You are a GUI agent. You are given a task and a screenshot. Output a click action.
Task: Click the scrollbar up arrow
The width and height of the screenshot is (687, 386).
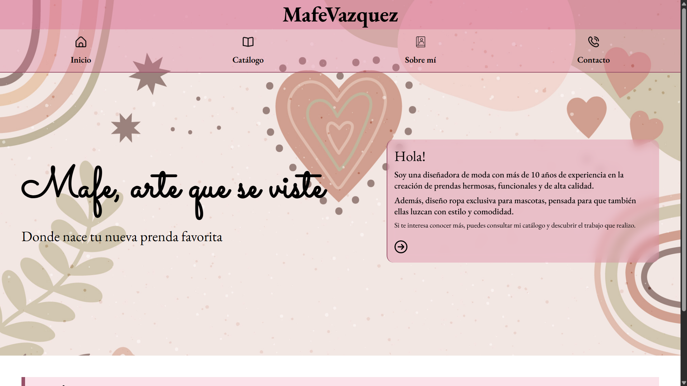(x=683, y=4)
